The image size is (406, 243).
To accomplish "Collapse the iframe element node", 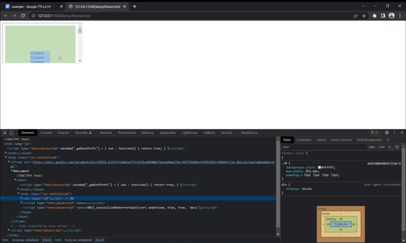I will tap(9, 162).
